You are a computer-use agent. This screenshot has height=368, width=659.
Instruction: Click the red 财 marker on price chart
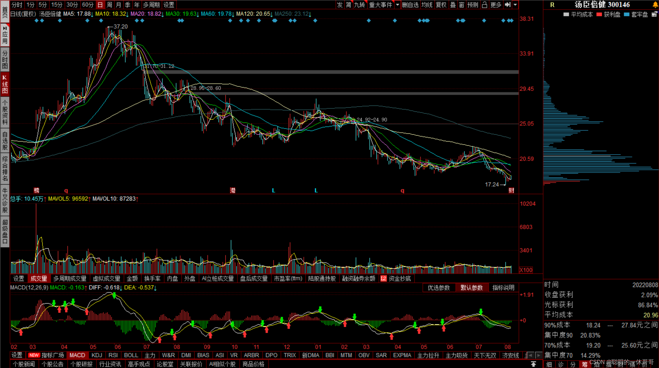coord(511,190)
